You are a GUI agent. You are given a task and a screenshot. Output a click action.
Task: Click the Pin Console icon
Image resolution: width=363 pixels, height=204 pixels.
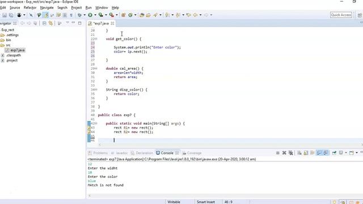[334, 153]
